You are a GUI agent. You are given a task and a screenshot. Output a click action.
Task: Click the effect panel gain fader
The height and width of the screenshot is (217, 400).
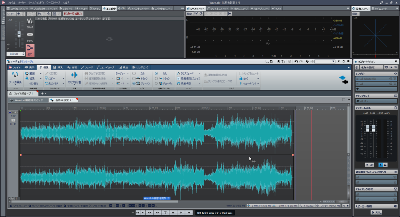pyautogui.click(x=19, y=34)
